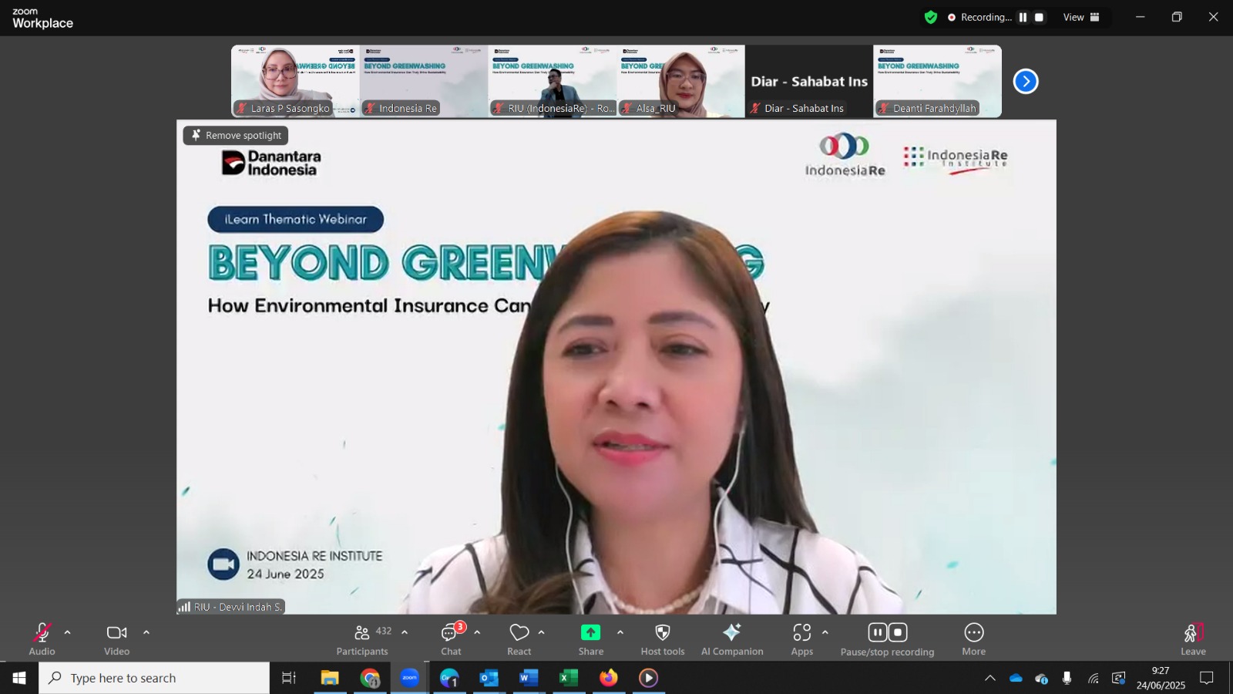Image resolution: width=1233 pixels, height=694 pixels.
Task: Click Pause/stop recording control
Action: [888, 640]
